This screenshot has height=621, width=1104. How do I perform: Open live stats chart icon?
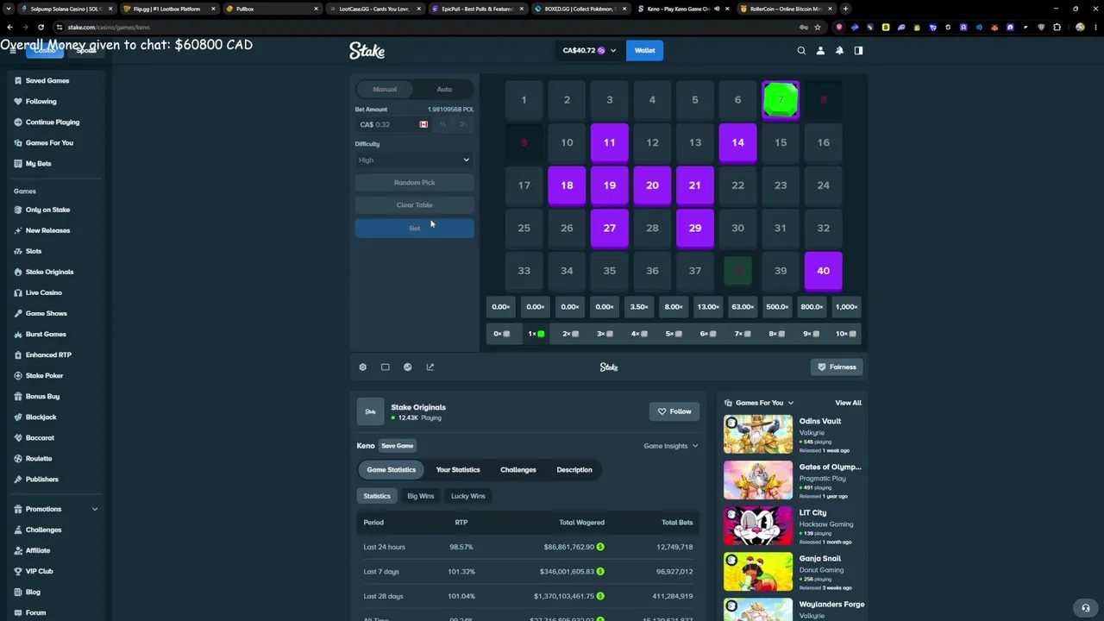point(408,367)
